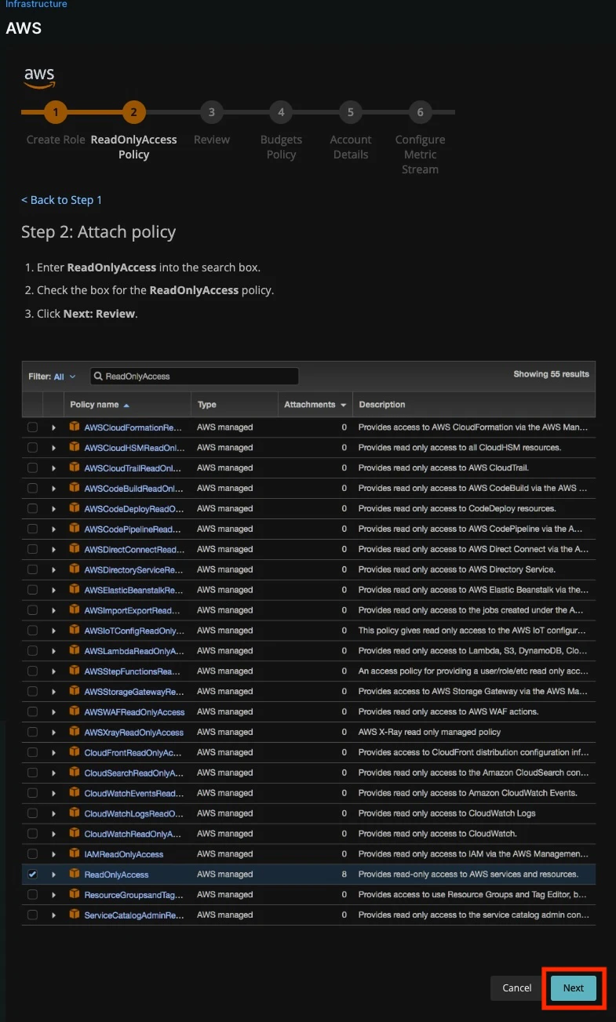This screenshot has width=616, height=1022.
Task: Click the 'Showing 55 results' text
Action: click(x=551, y=374)
